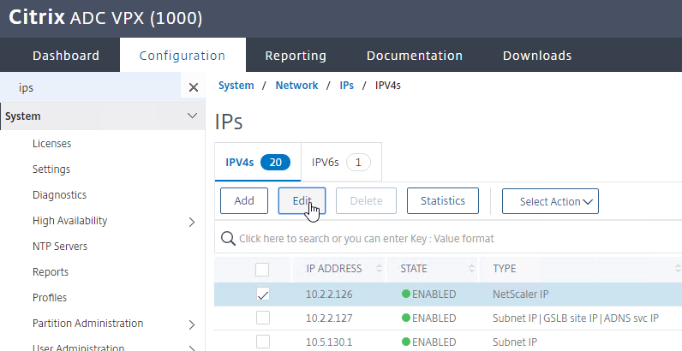
Task: Switch to the Dashboard tab
Action: pyautogui.click(x=66, y=56)
